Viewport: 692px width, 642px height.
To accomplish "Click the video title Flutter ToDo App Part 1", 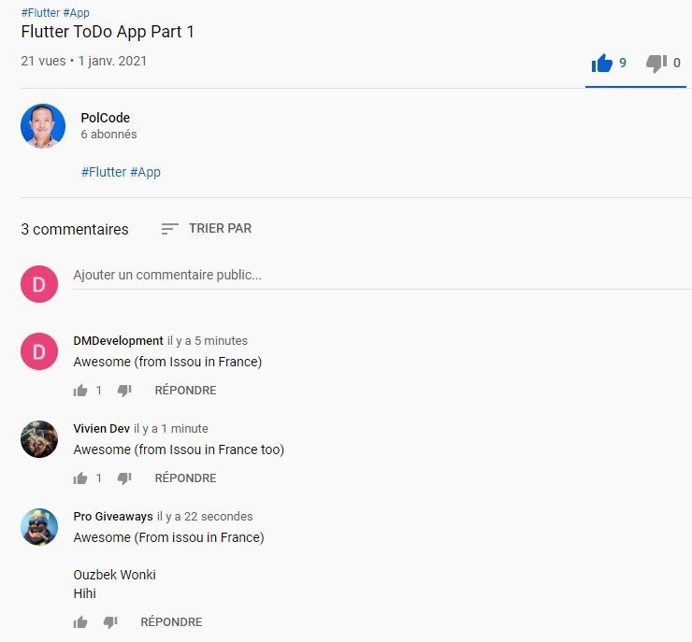I will click(x=108, y=32).
